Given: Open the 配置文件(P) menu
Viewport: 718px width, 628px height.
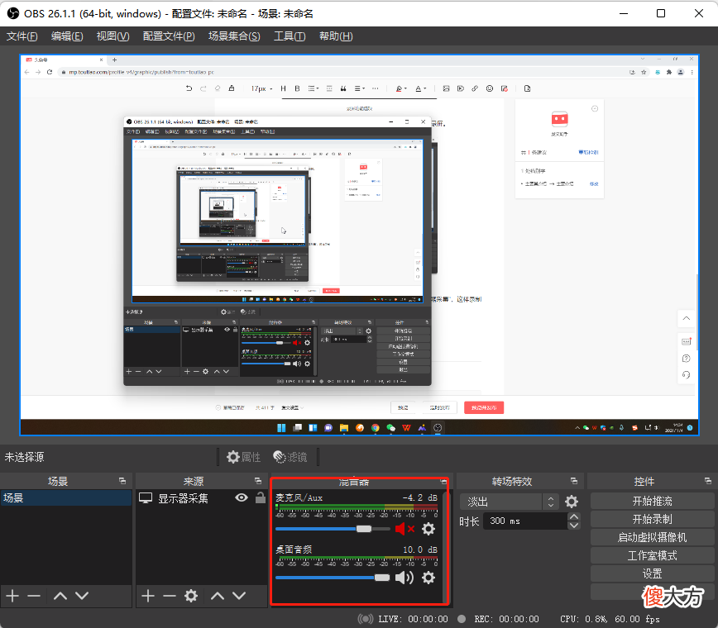Looking at the screenshot, I should tap(169, 36).
